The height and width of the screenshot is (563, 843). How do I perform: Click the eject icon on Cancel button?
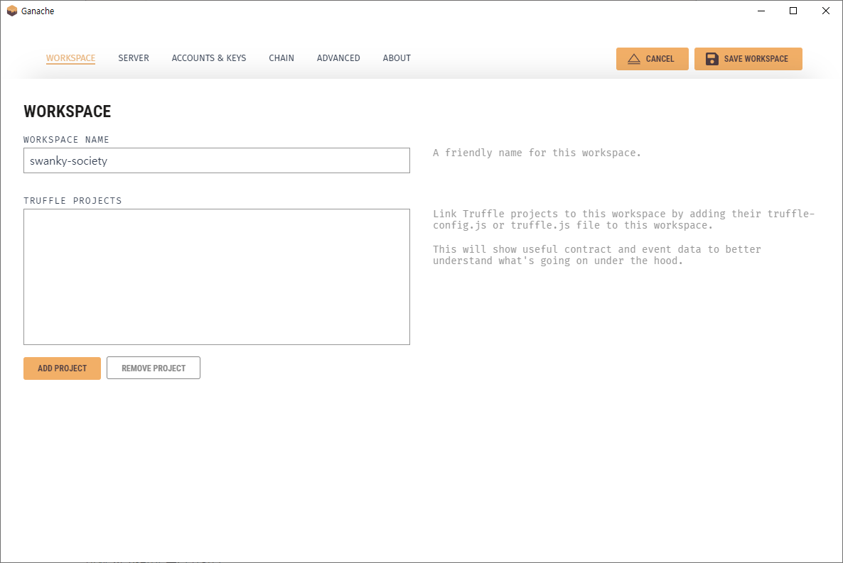(634, 59)
